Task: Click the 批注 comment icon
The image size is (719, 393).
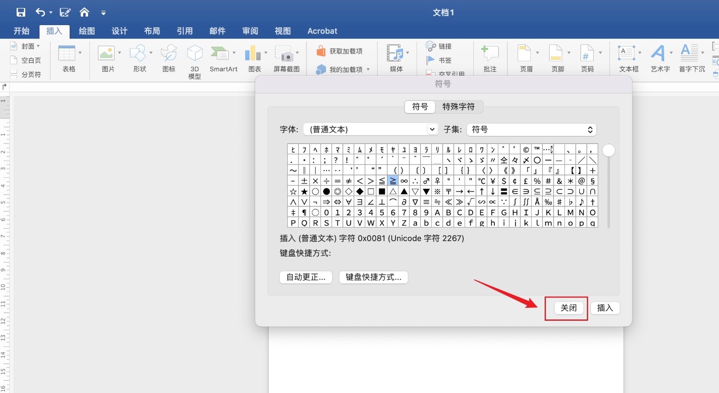Action: pos(490,53)
